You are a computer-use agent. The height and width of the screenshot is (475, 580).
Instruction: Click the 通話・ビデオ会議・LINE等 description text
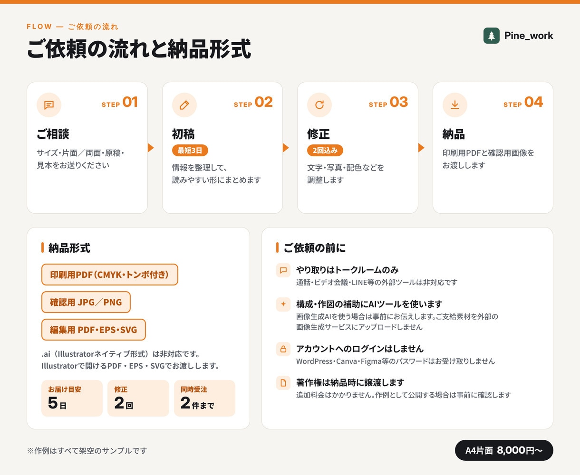tap(377, 283)
